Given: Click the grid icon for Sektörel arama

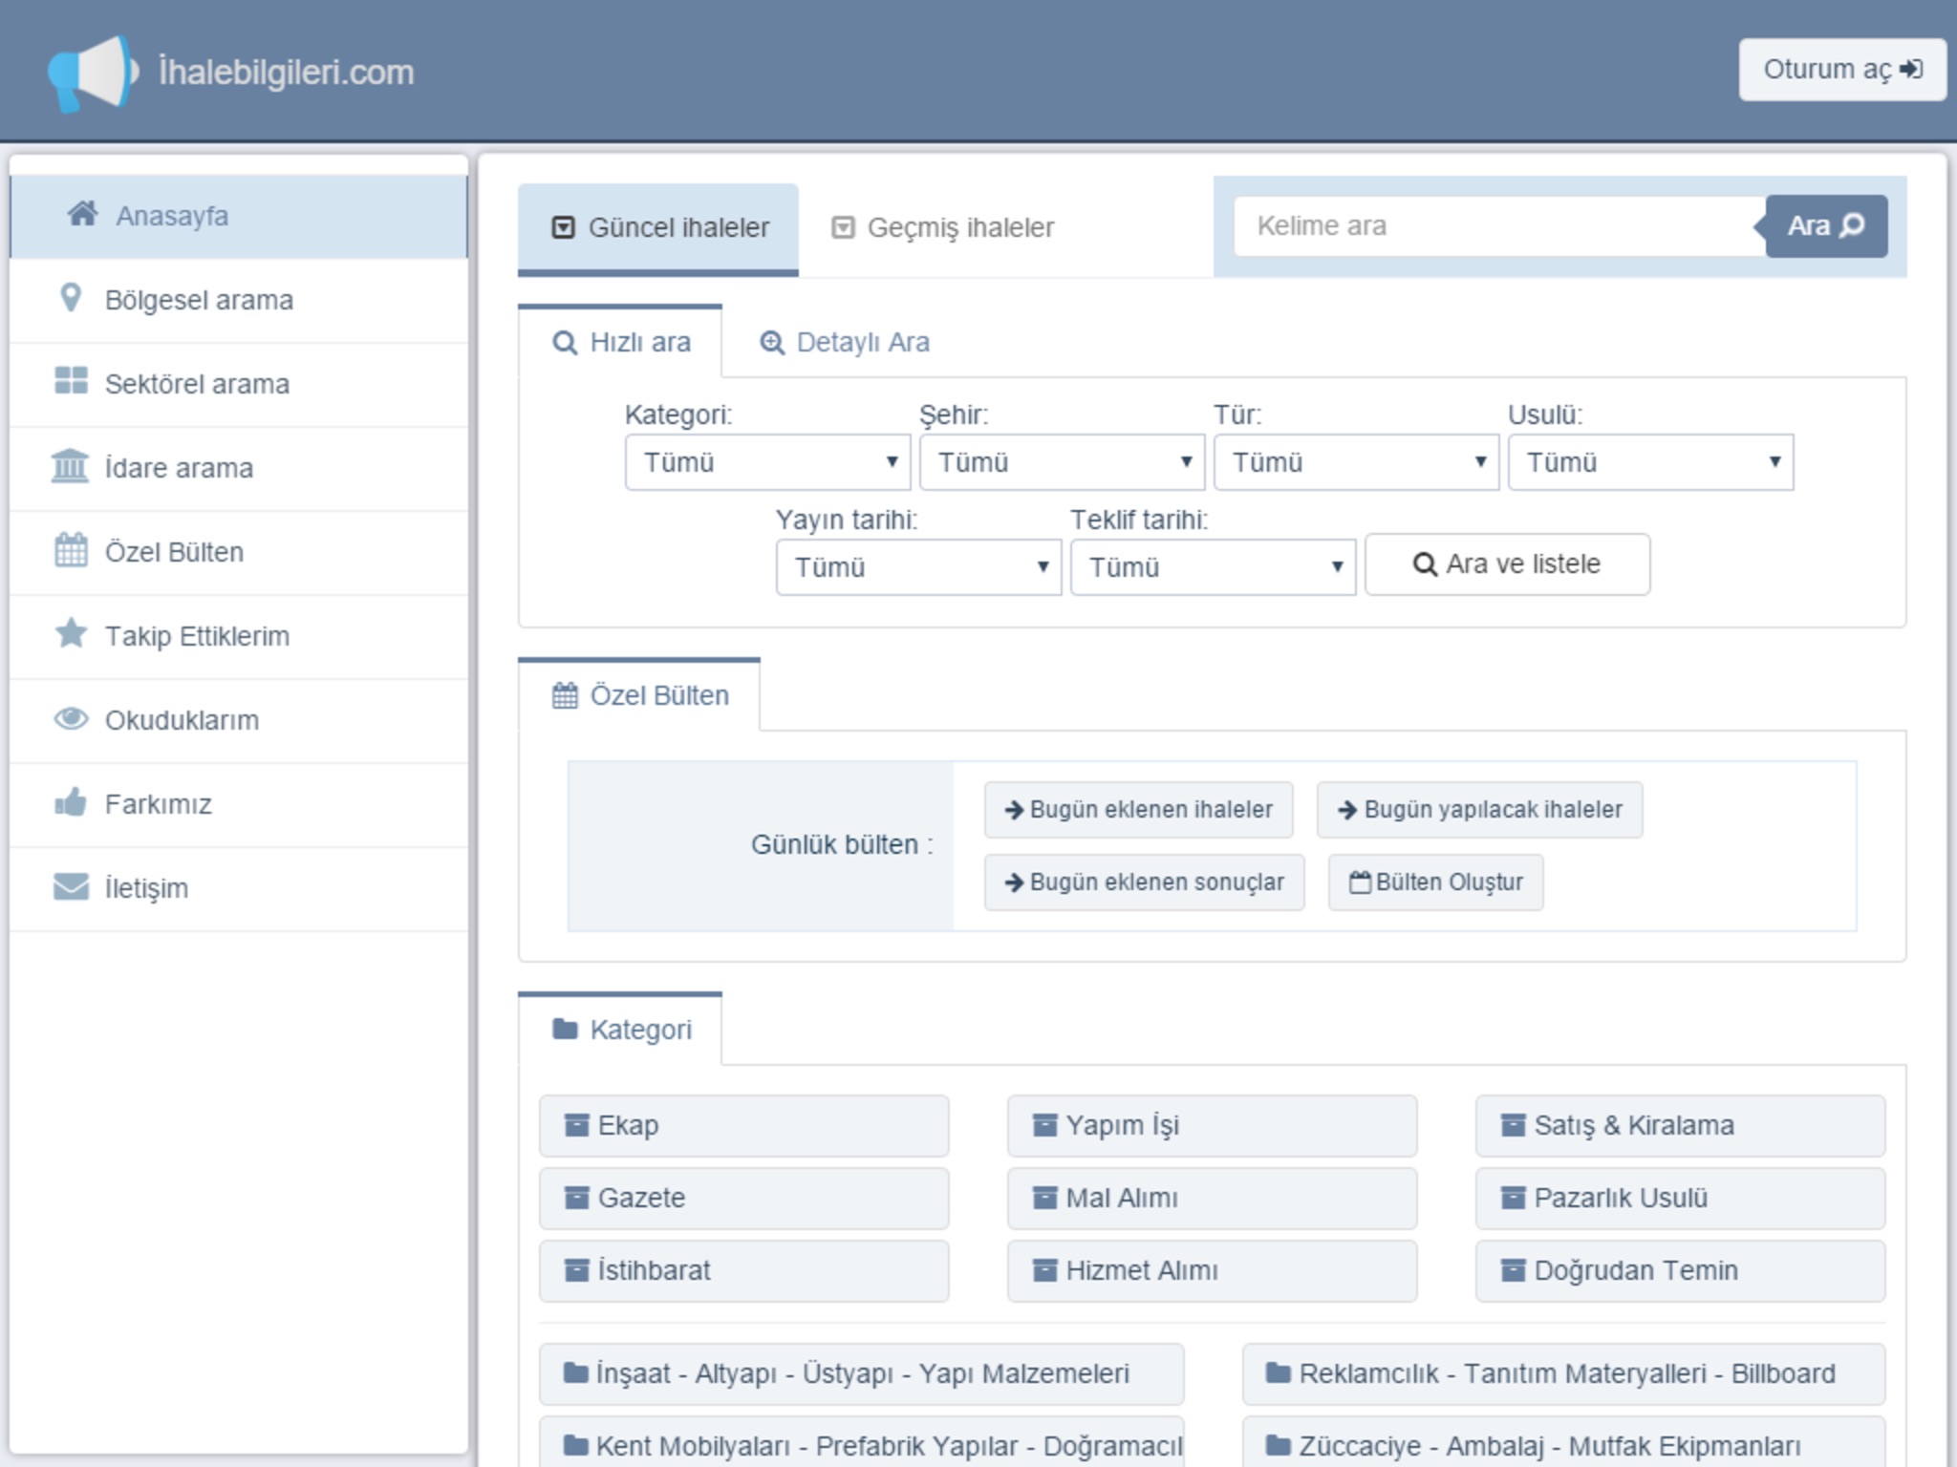Looking at the screenshot, I should pos(71,382).
